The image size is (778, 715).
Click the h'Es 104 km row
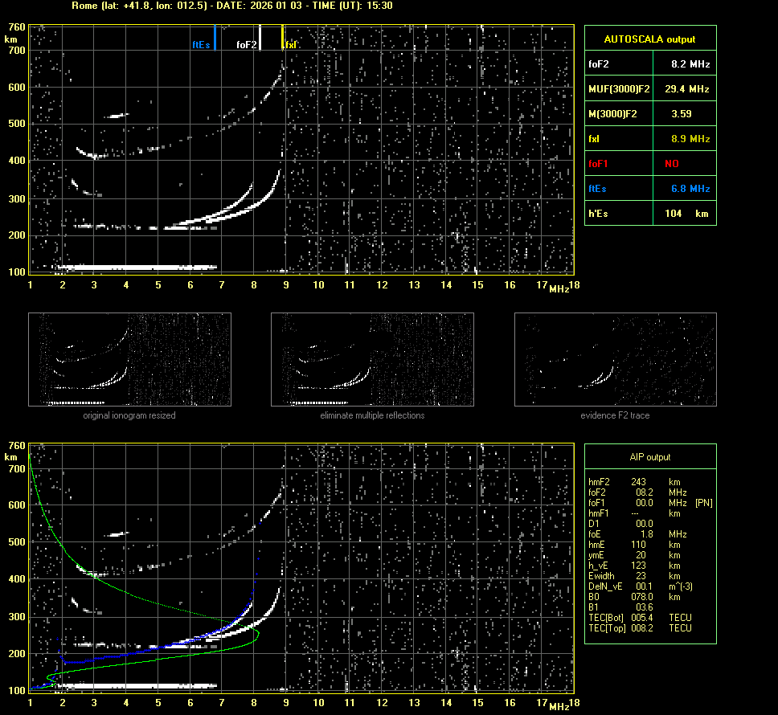(649, 214)
